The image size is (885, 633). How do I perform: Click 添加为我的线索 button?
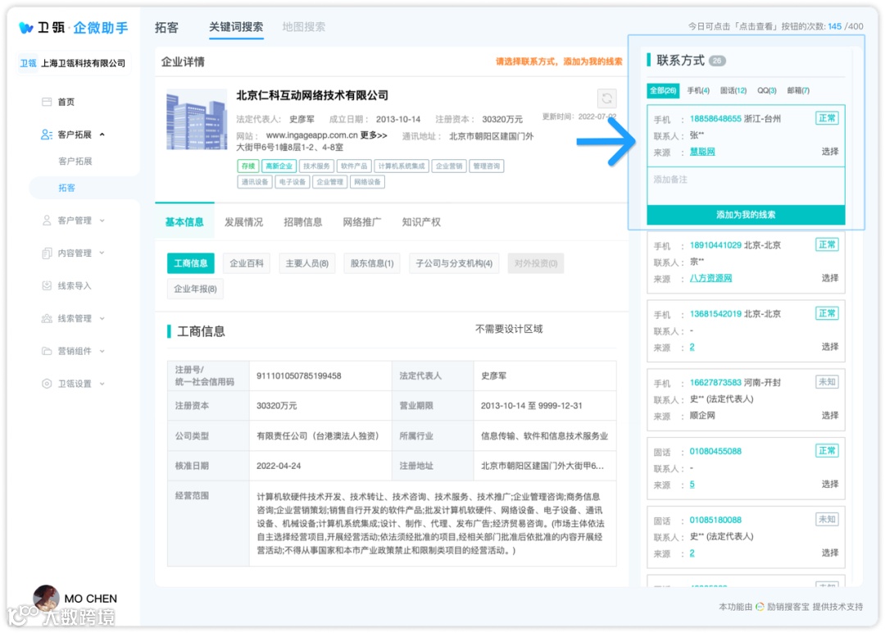[746, 215]
